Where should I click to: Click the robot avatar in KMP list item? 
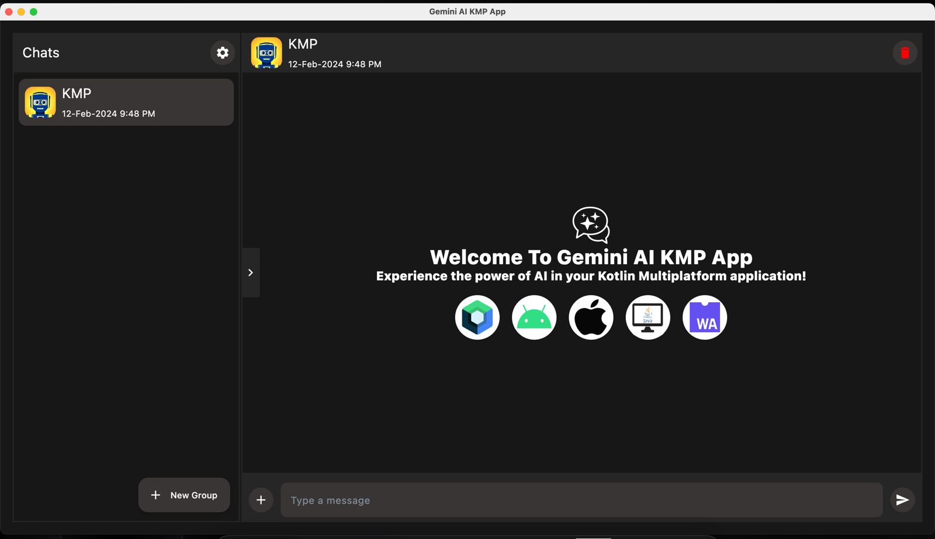click(x=40, y=102)
